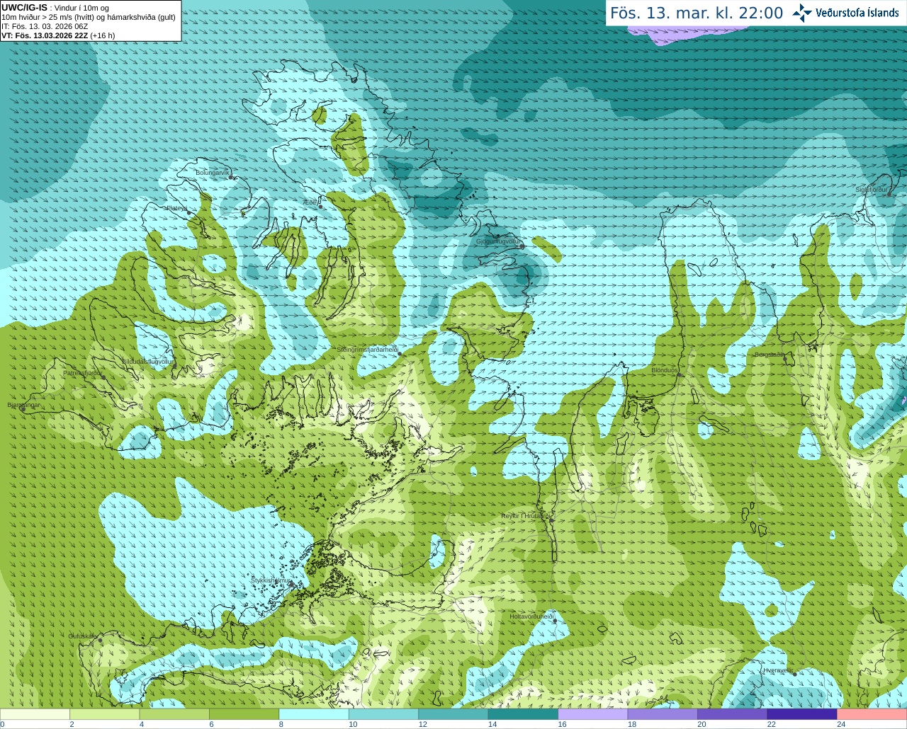Click the 'UWC/IG-IS' model title
This screenshot has height=729, width=907.
[x=24, y=8]
